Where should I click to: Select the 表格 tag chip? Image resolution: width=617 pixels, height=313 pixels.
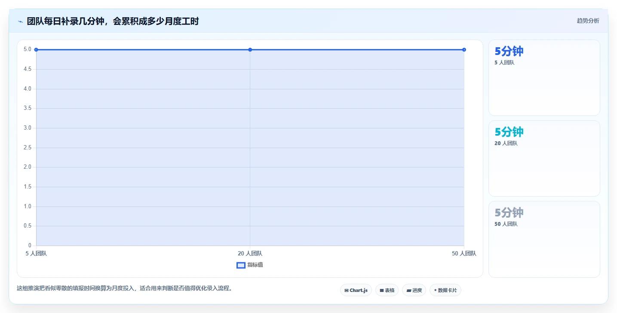point(387,290)
